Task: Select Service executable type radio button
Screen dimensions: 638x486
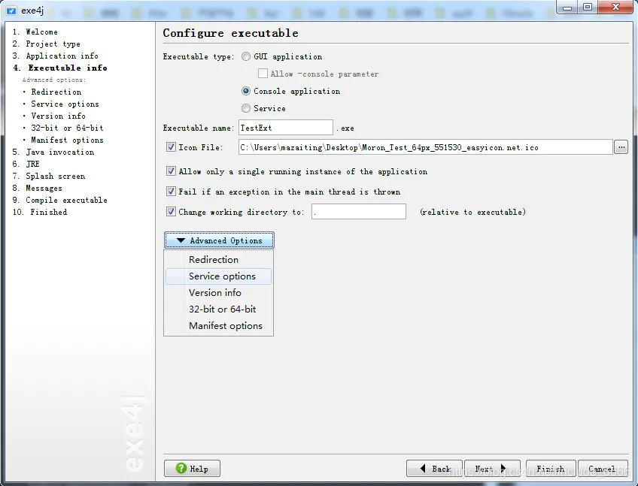Action: pos(246,108)
